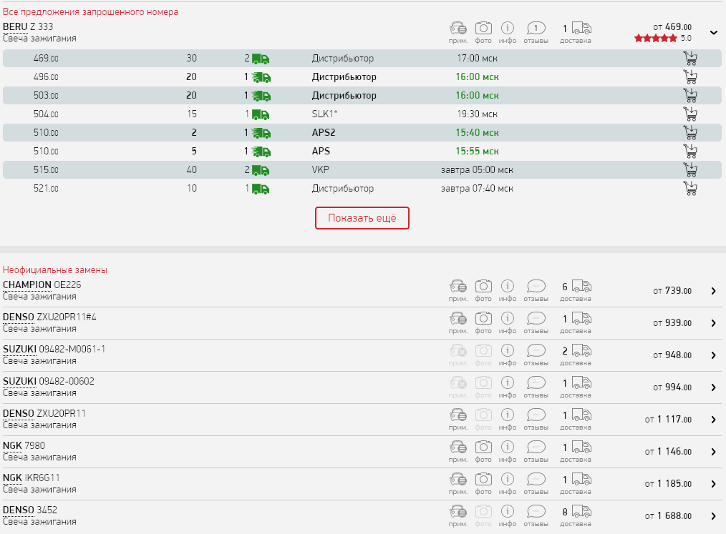Screen dimensions: 726x534
Task: Open reviews for DENSO 3452
Action: [x=536, y=516]
